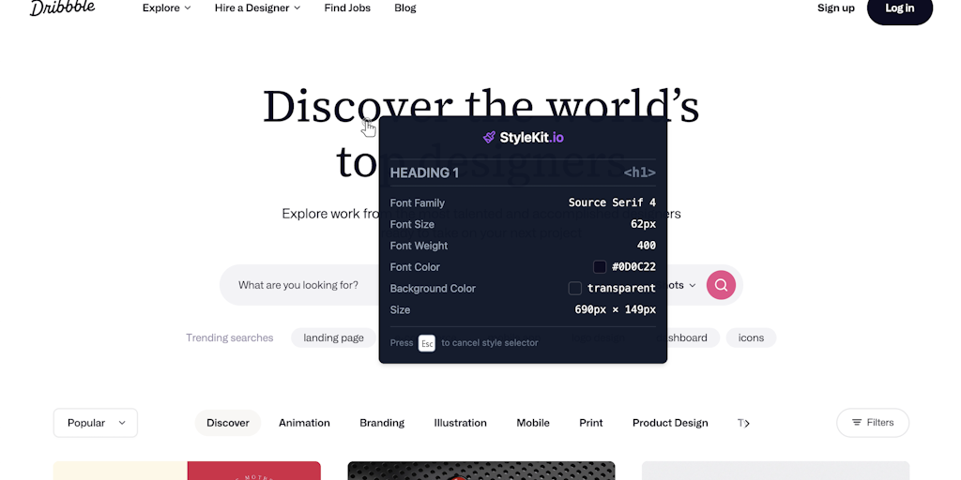Select the 'icons' trending search
The width and height of the screenshot is (961, 480).
[x=751, y=337]
